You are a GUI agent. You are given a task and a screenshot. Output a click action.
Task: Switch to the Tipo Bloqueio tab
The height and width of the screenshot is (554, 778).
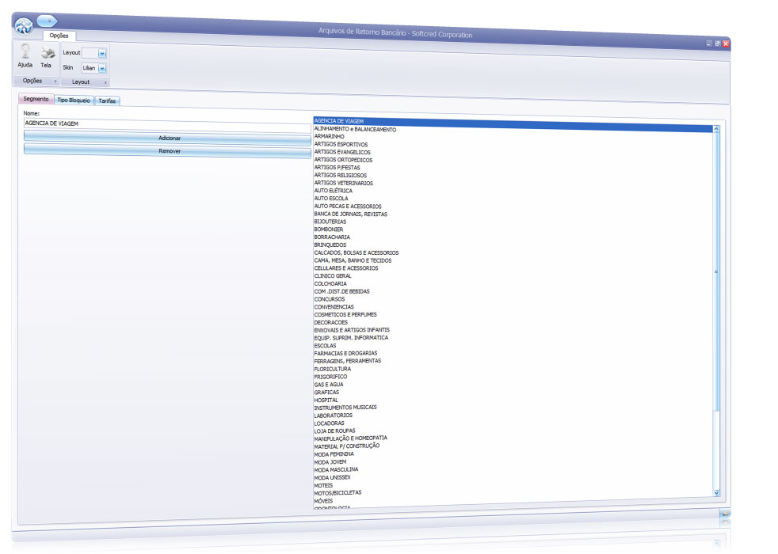pos(74,101)
